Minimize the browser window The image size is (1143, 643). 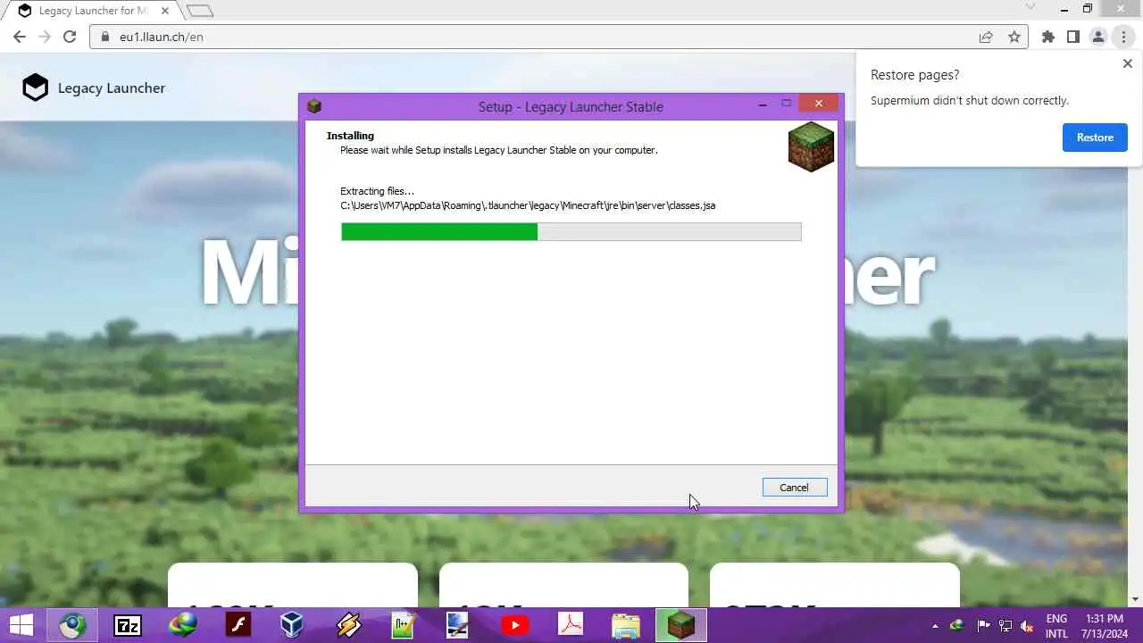click(1064, 10)
